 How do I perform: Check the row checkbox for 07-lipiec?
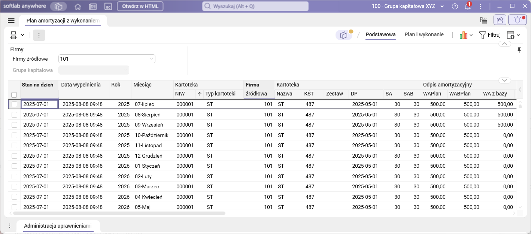(x=14, y=104)
